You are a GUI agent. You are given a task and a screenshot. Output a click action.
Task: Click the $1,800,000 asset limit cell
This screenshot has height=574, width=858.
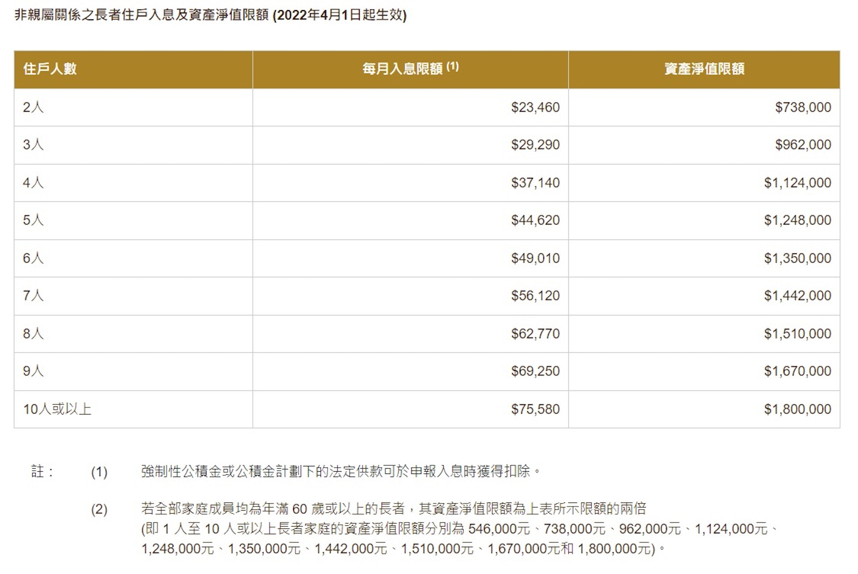pos(797,409)
